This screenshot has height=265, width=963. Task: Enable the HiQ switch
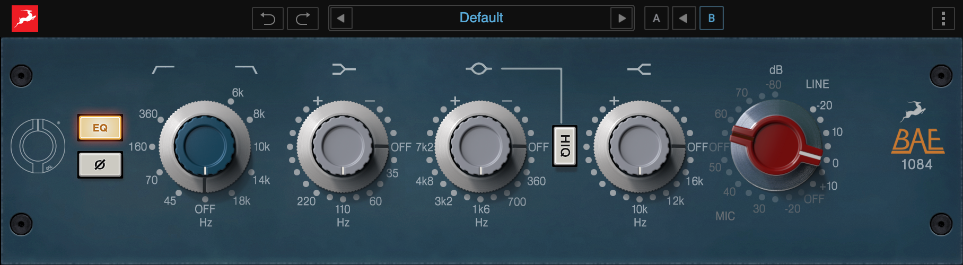coord(565,146)
